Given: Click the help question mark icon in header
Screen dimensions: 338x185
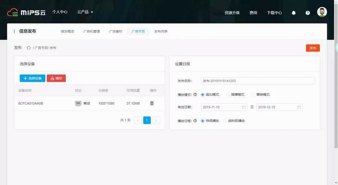Looking at the screenshot, I should tap(308, 13).
